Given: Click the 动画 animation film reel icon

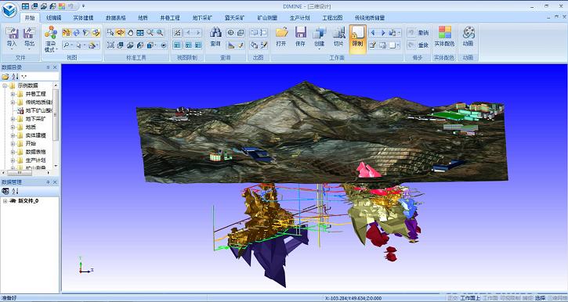Looking at the screenshot, I should [x=468, y=36].
